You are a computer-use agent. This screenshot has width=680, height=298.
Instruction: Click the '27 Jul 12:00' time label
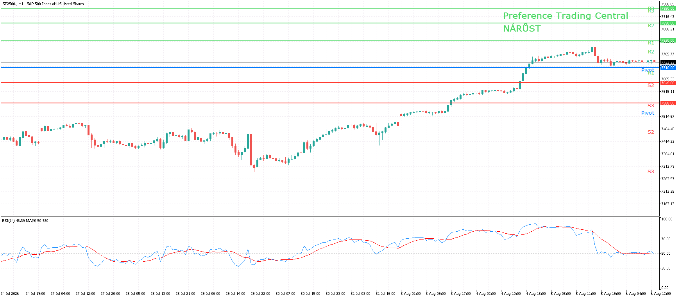[85, 294]
